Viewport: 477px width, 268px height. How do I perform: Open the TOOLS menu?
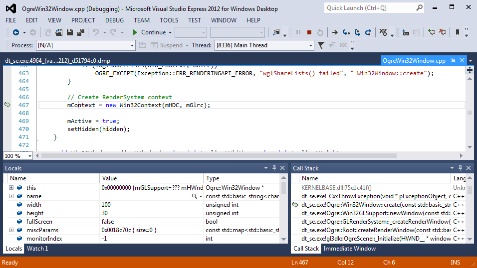[x=169, y=20]
